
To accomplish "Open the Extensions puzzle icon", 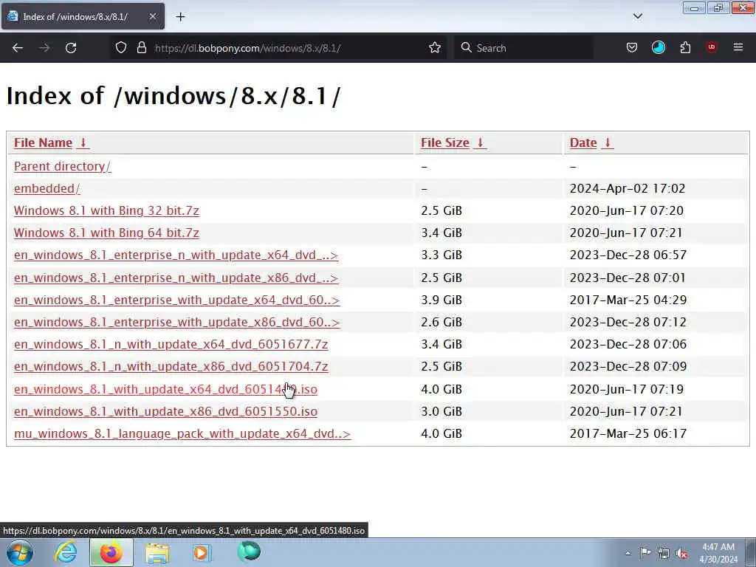I will (685, 48).
